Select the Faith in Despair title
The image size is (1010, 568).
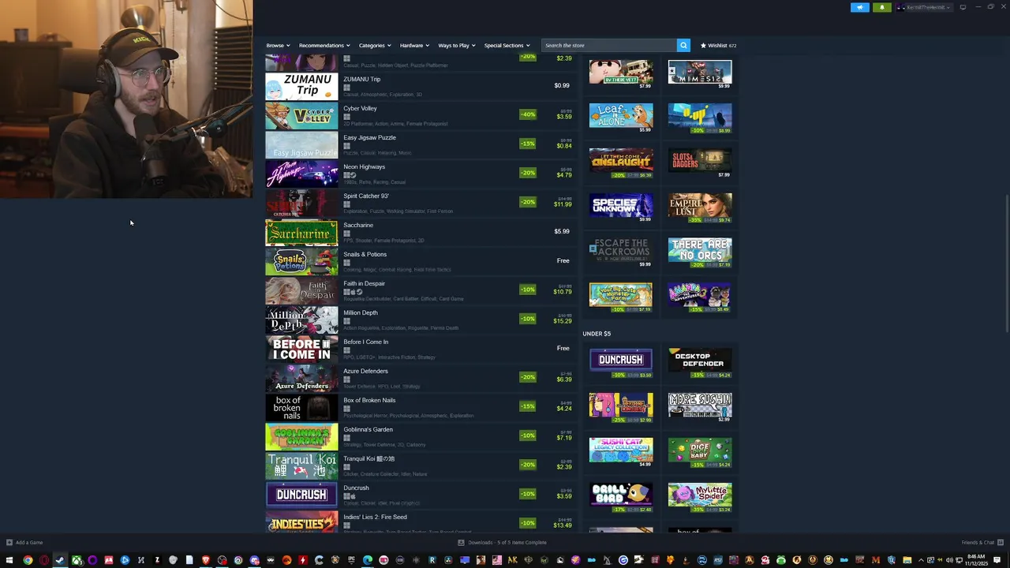365,283
